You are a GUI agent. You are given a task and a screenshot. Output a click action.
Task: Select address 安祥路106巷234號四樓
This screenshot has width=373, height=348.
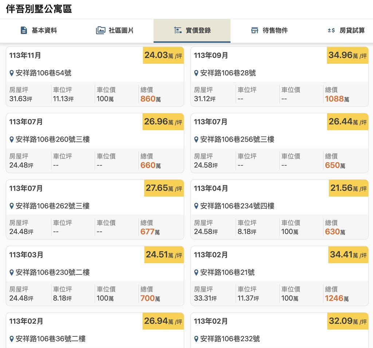tap(237, 206)
